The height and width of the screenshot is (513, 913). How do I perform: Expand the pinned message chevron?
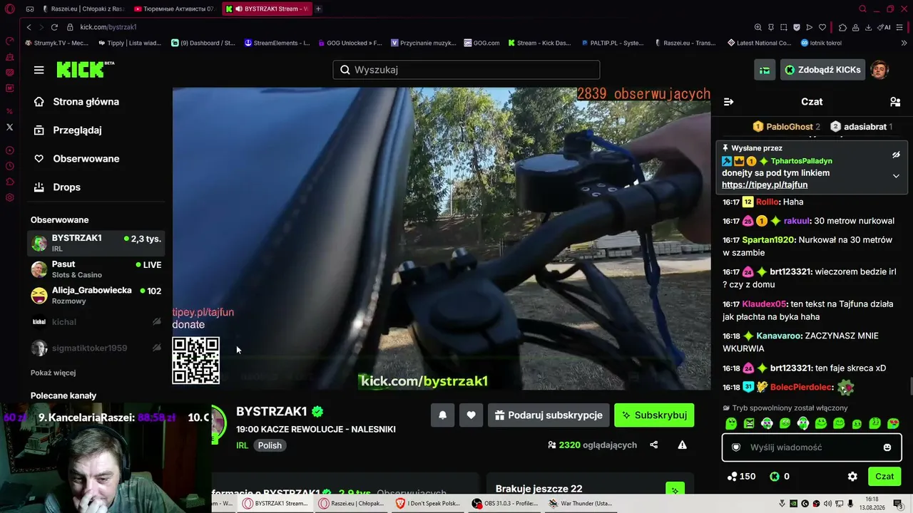(x=896, y=176)
